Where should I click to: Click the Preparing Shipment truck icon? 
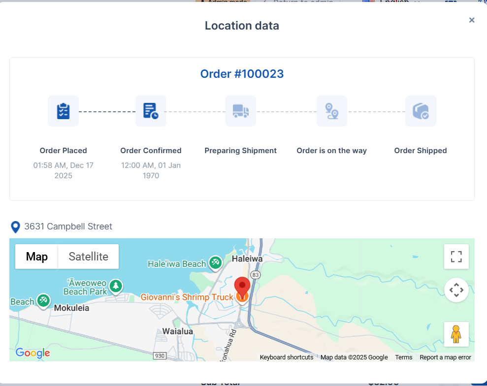point(241,111)
